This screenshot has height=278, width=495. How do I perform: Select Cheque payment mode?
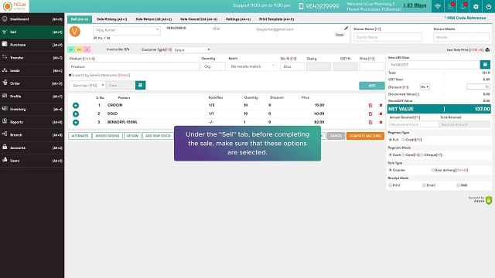tap(422, 154)
